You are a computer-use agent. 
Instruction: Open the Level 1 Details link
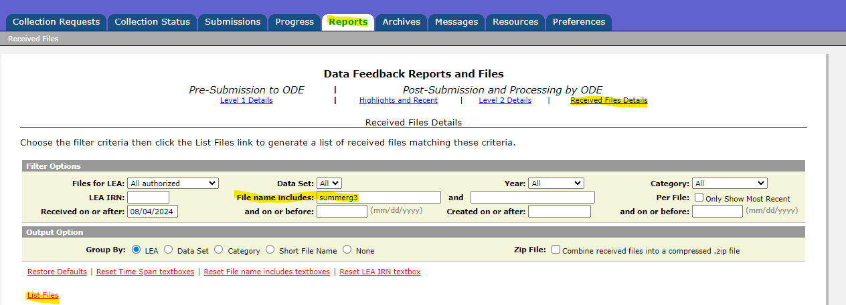pyautogui.click(x=246, y=101)
